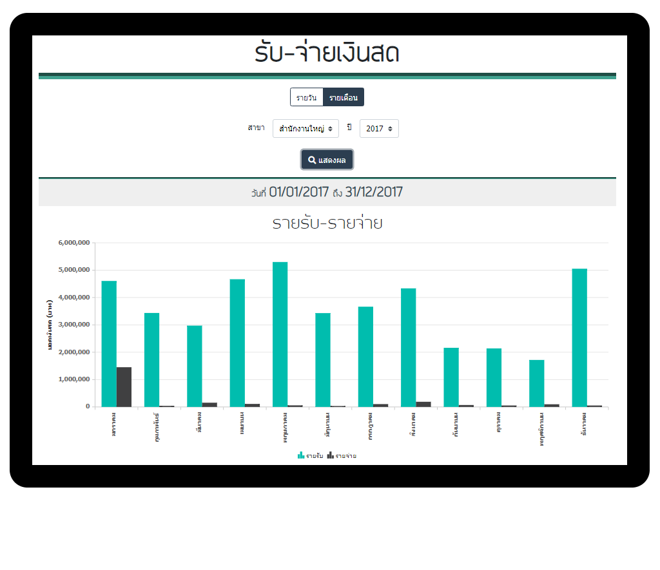Toggle the รายรับ series legend icon
The height and width of the screenshot is (570, 660).
click(x=301, y=455)
